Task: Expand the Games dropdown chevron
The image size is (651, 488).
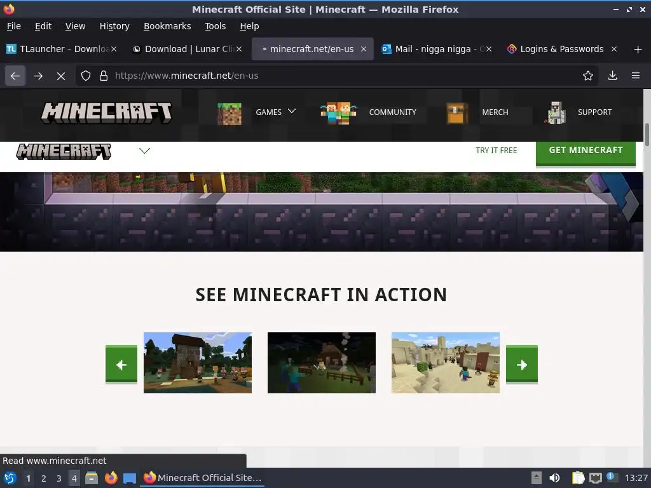Action: (292, 111)
